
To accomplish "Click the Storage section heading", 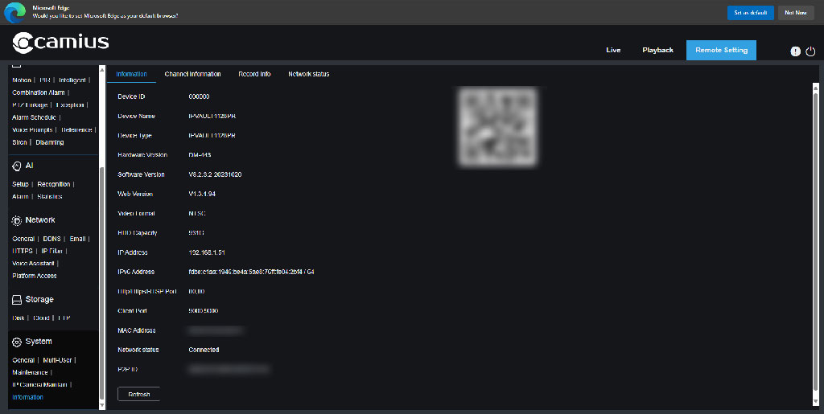I will coord(39,300).
